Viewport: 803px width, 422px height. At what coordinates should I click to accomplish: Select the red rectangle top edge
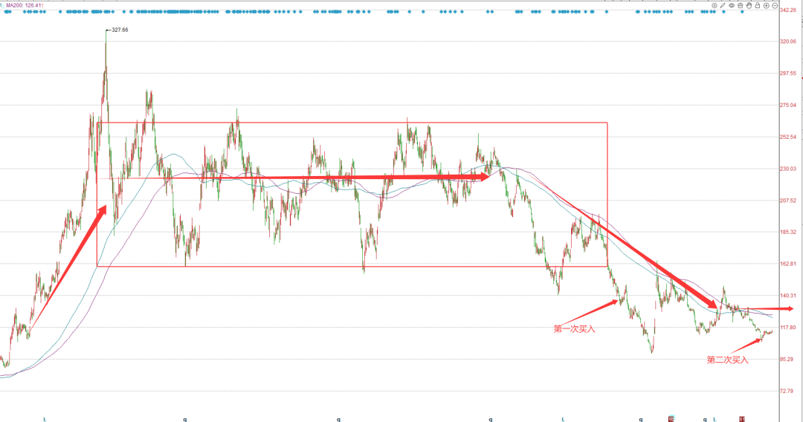click(x=352, y=123)
